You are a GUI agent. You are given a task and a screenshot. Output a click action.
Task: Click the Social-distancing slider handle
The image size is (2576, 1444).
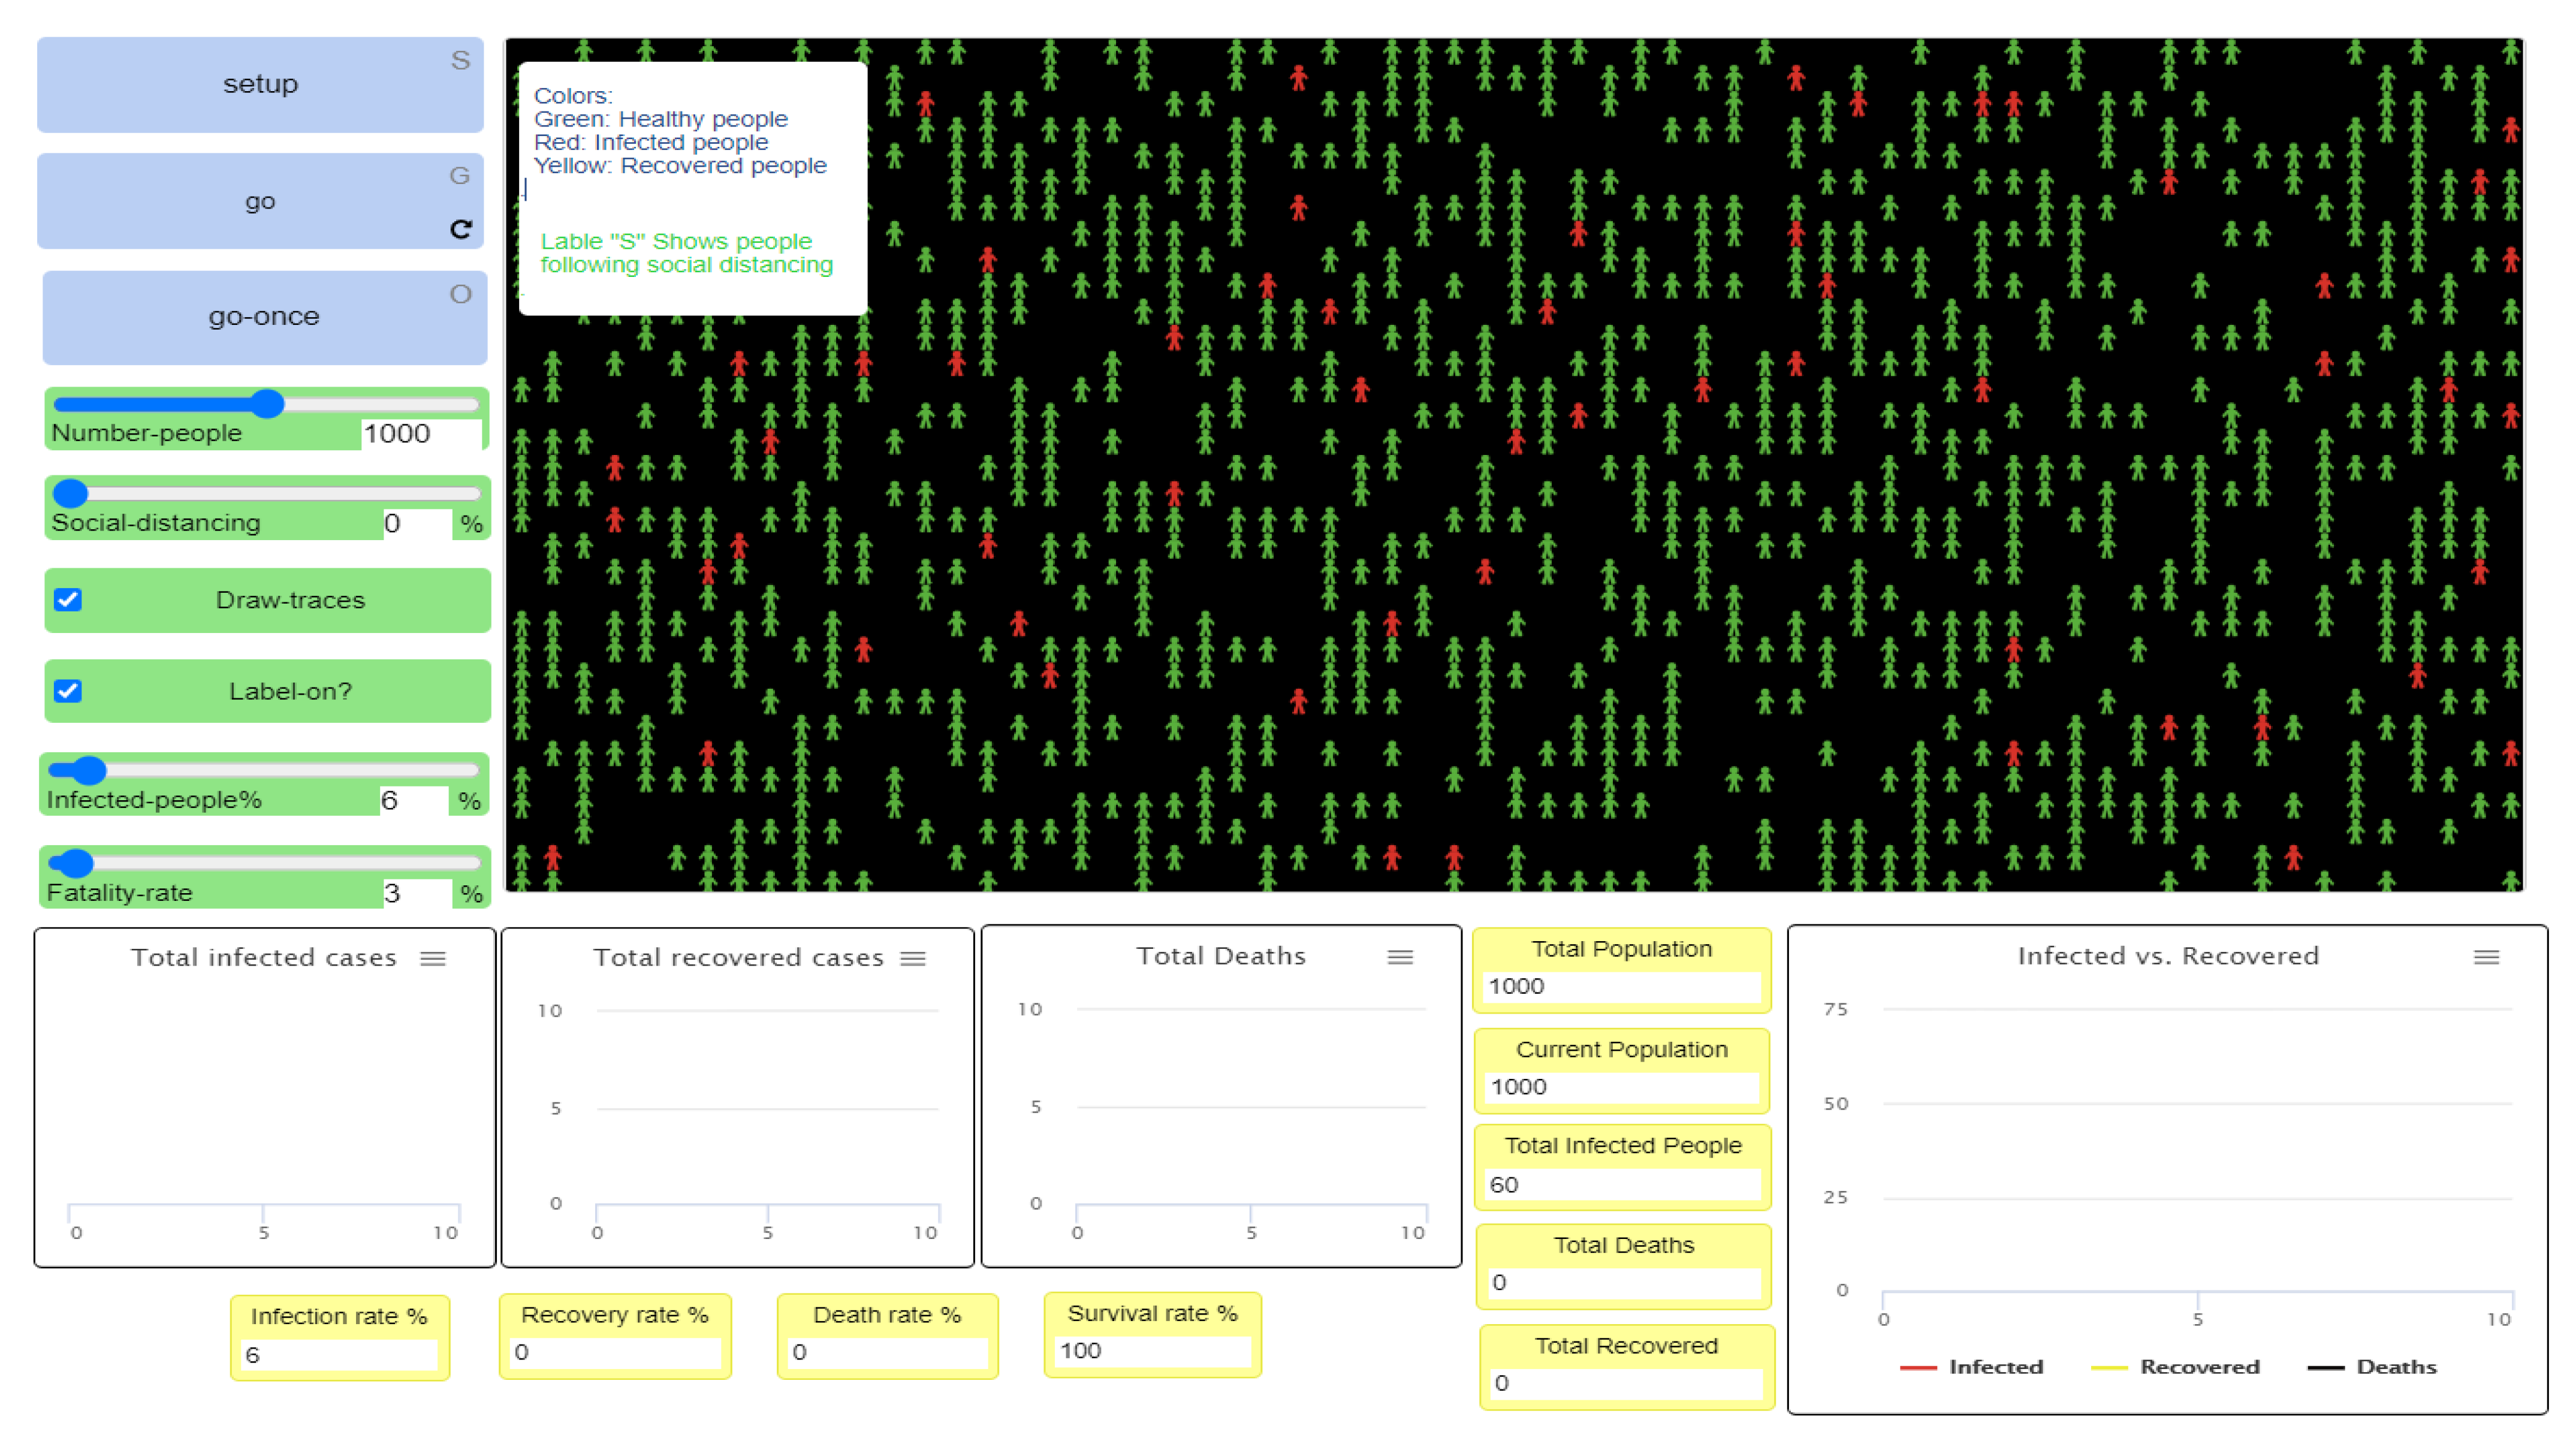71,493
